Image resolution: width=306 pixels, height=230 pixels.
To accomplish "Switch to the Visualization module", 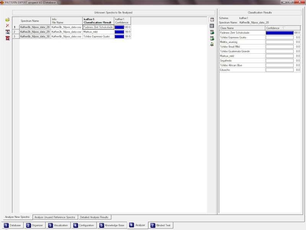I will [59, 225].
